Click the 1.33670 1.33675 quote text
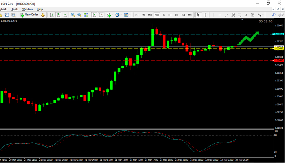This screenshot has height=163, width=285. pos(9,21)
